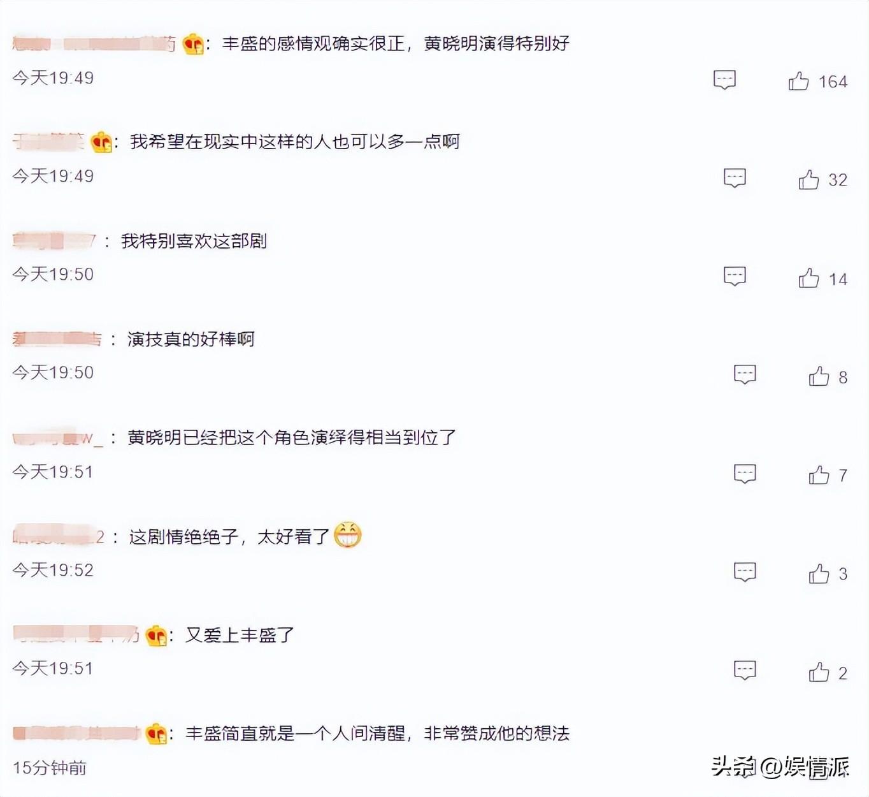The width and height of the screenshot is (869, 797).
Task: Click the 头条@娱情派 watermark
Action: pos(780,766)
